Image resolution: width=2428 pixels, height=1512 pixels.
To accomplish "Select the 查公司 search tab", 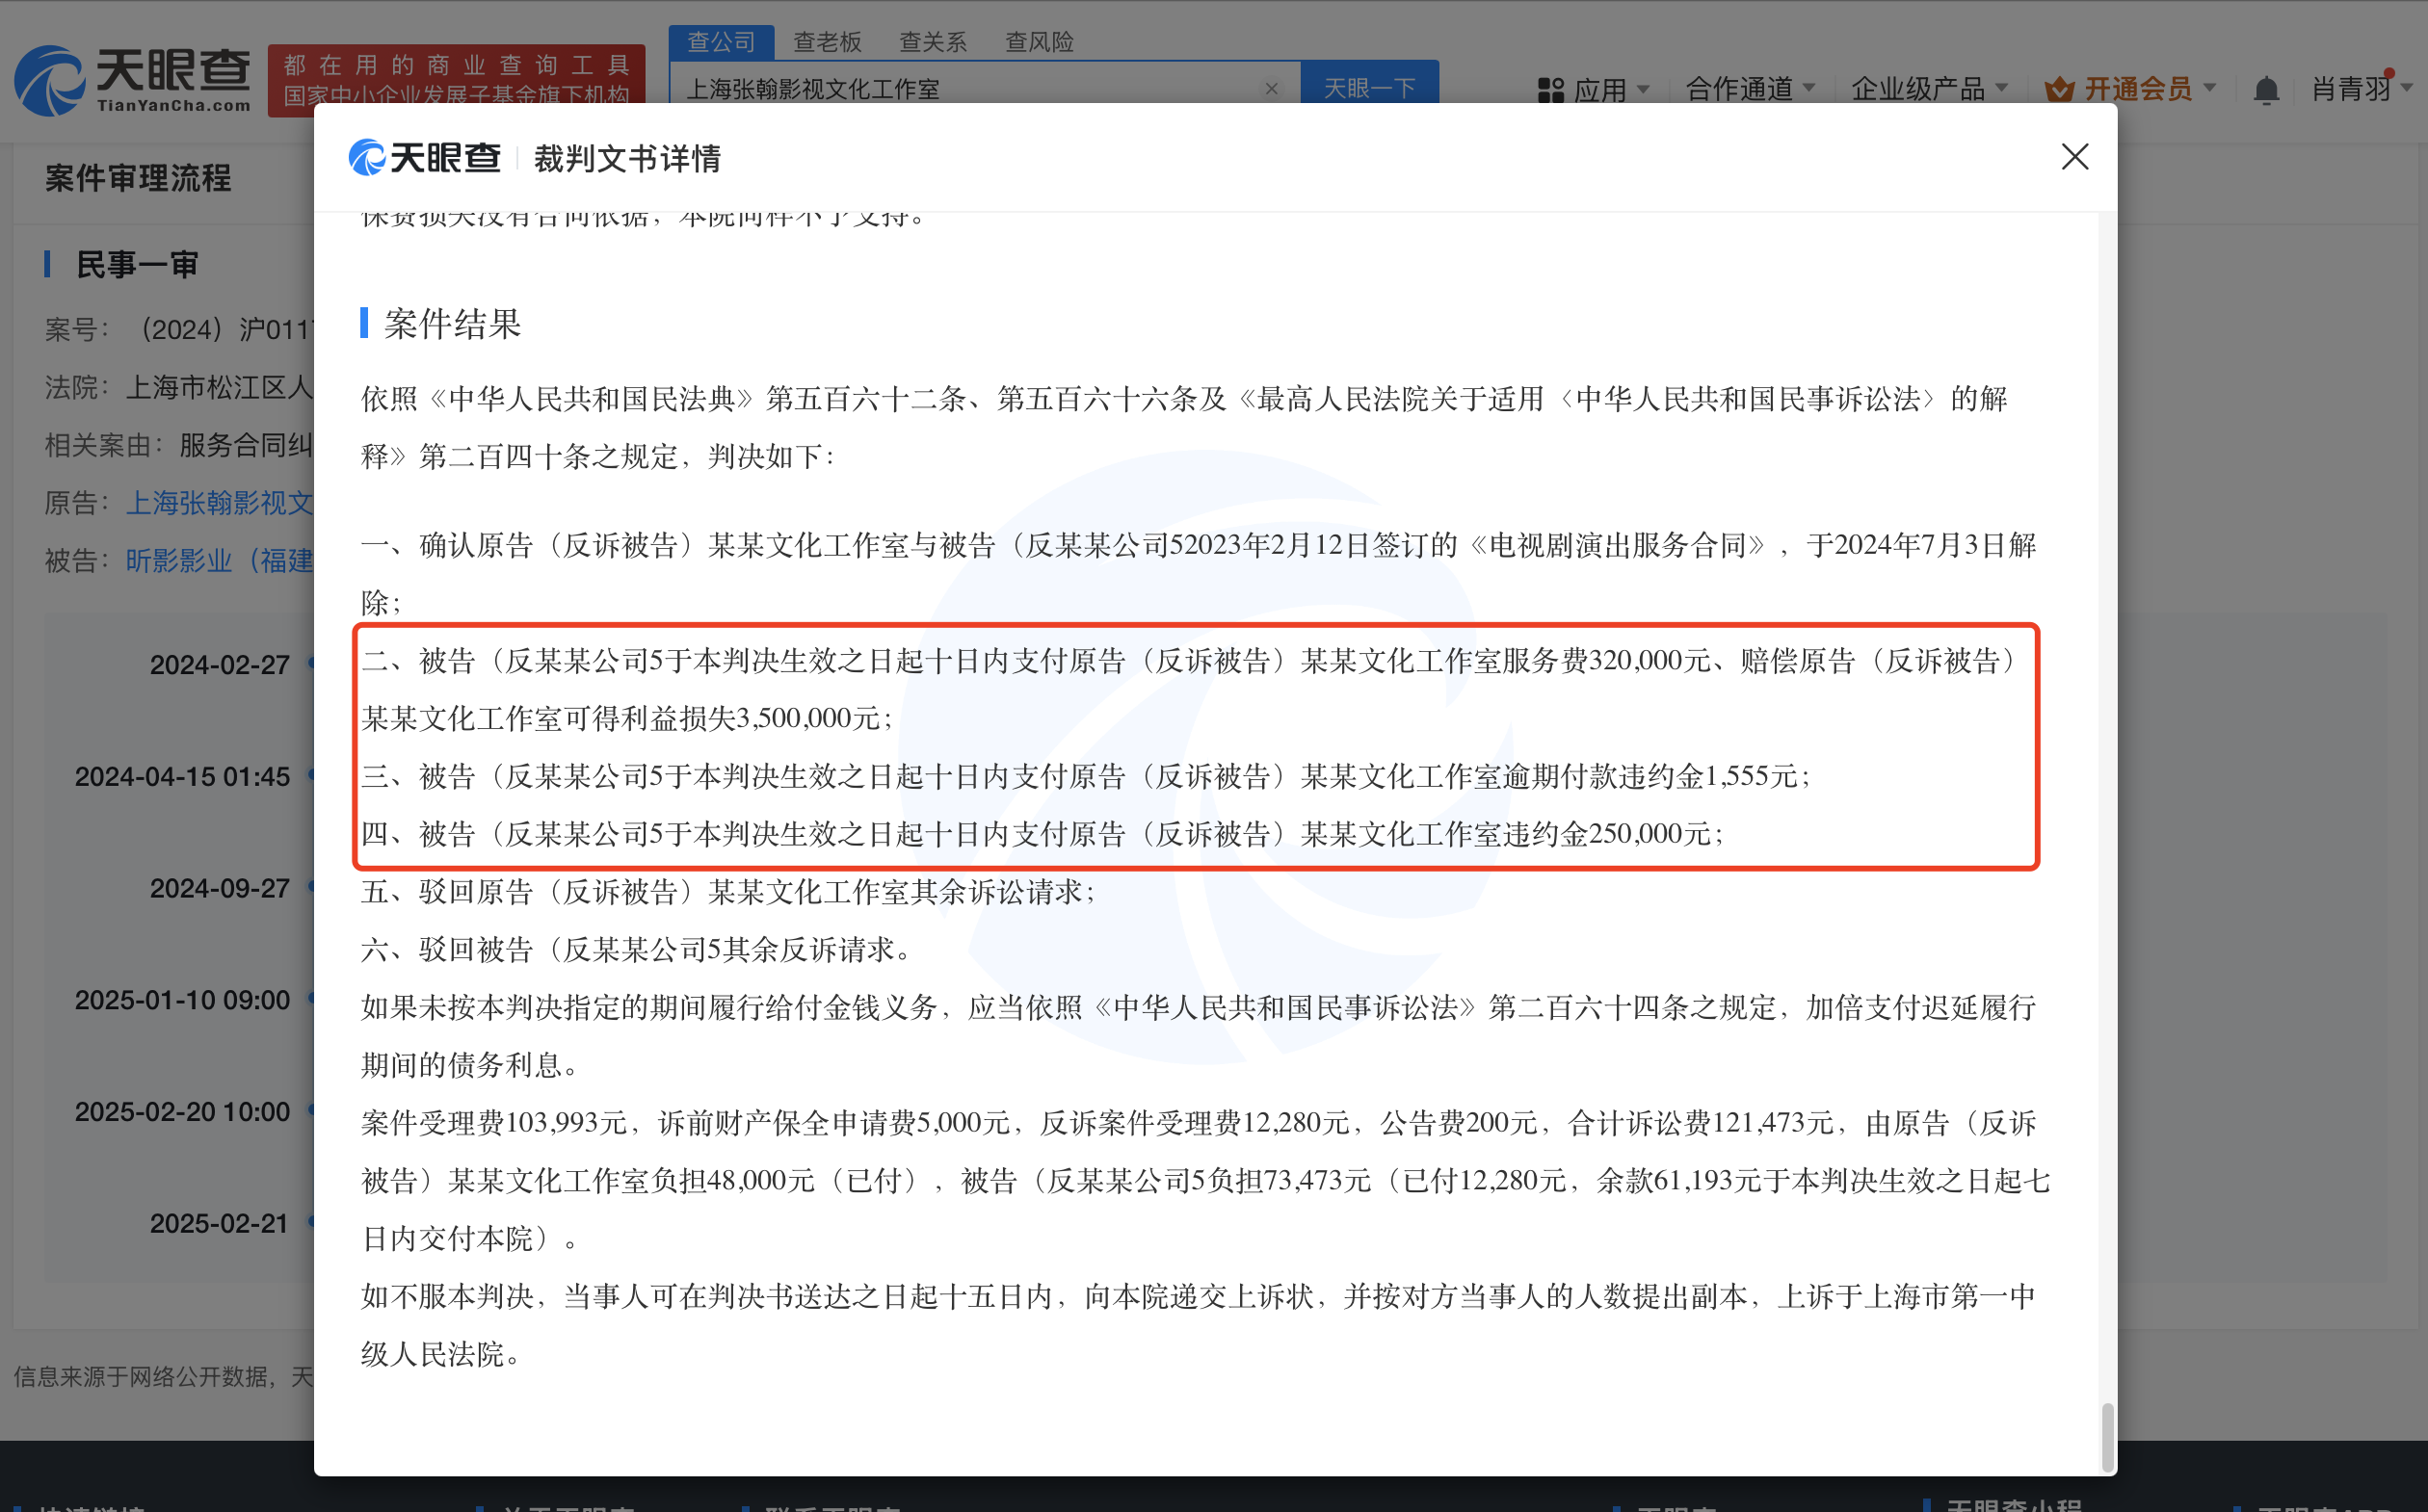I will tap(722, 42).
